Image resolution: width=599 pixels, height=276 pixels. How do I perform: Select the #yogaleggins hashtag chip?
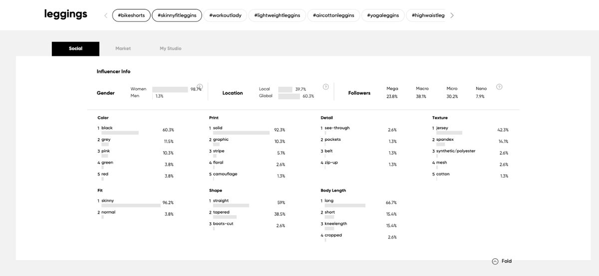click(x=383, y=15)
